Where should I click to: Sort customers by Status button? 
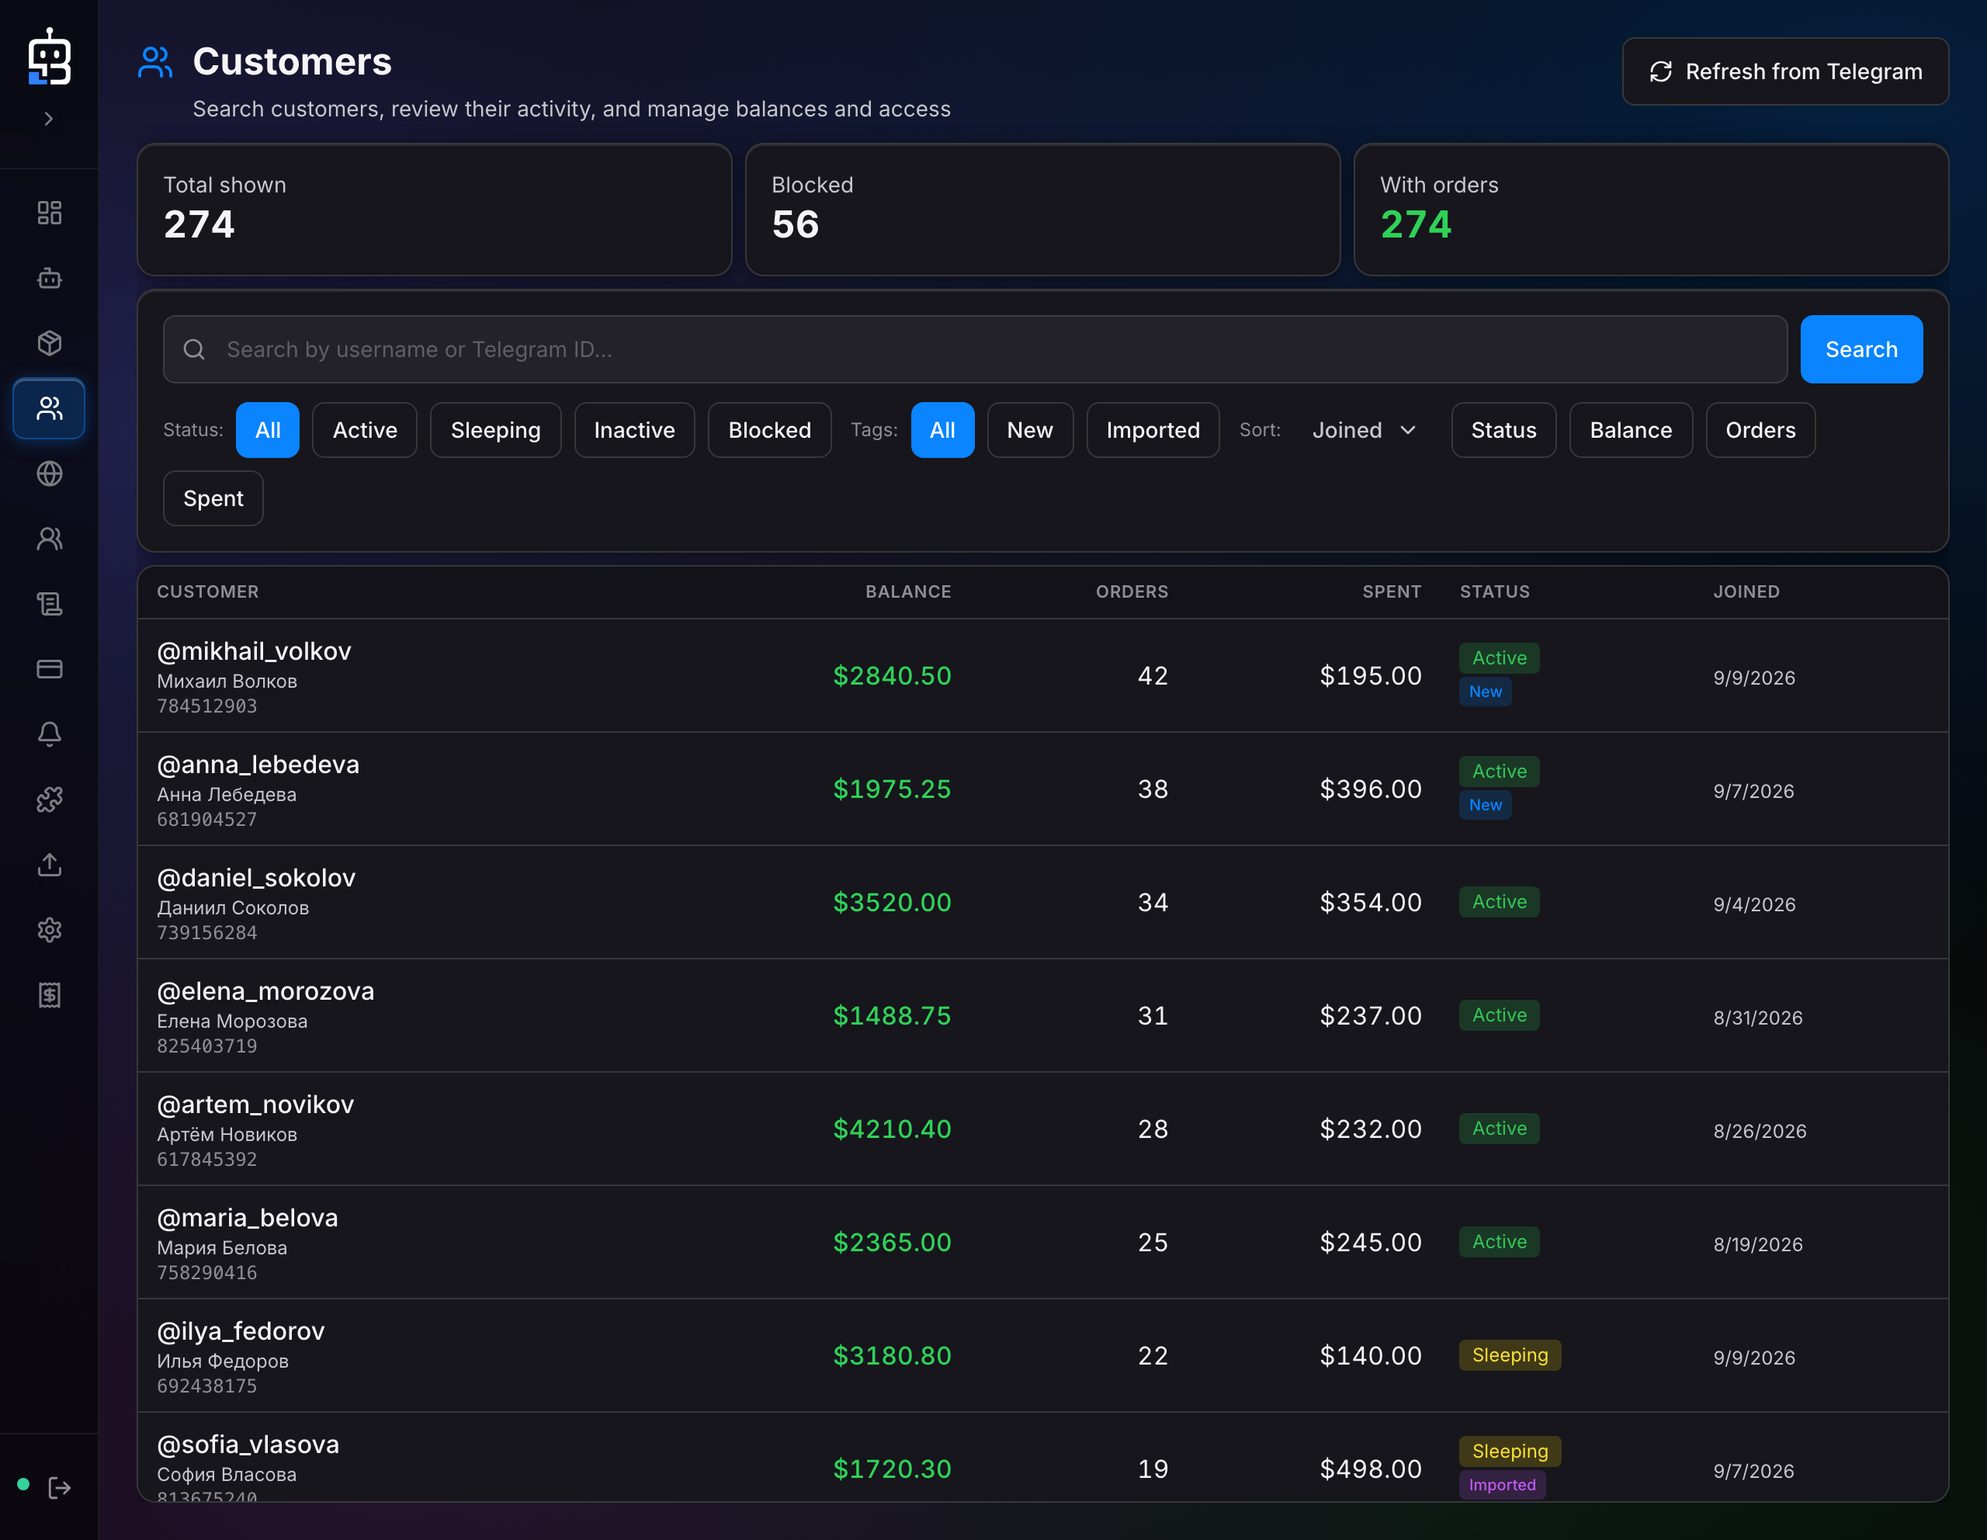1504,430
